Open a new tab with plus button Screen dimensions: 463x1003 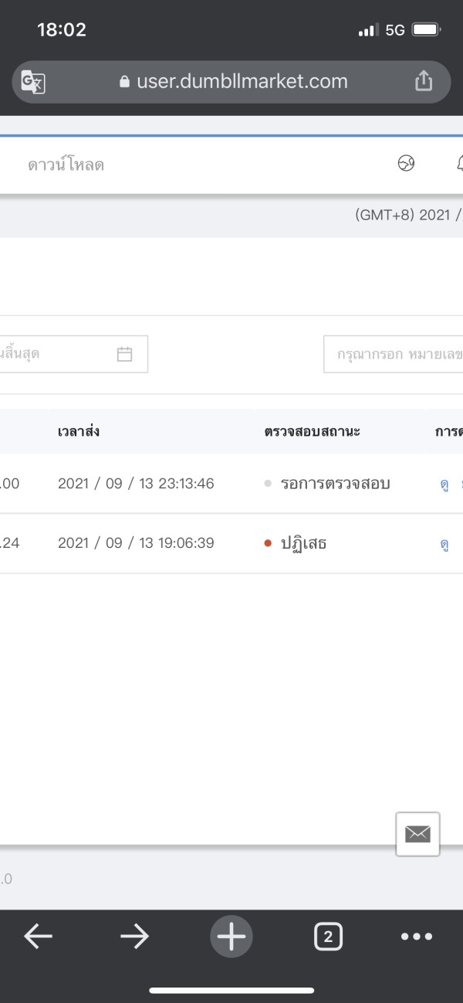[x=231, y=937]
